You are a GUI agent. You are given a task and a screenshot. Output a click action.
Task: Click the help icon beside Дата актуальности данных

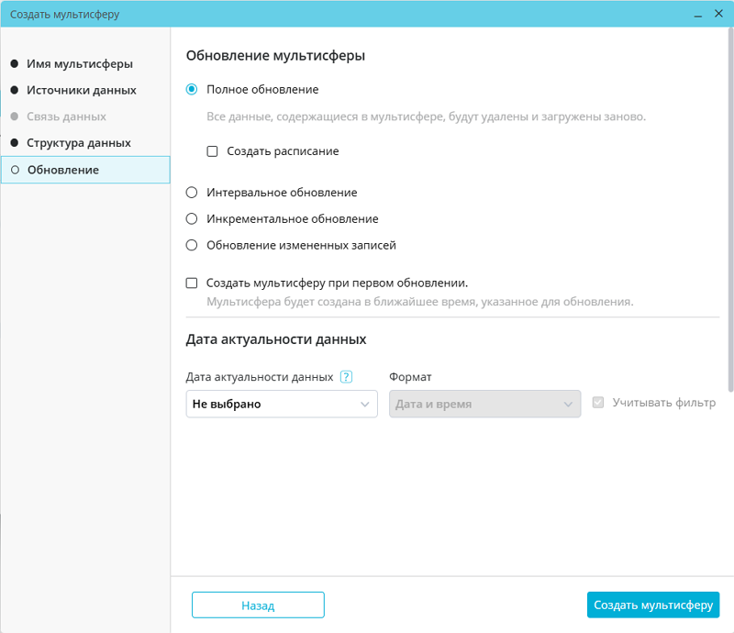pyautogui.click(x=347, y=376)
